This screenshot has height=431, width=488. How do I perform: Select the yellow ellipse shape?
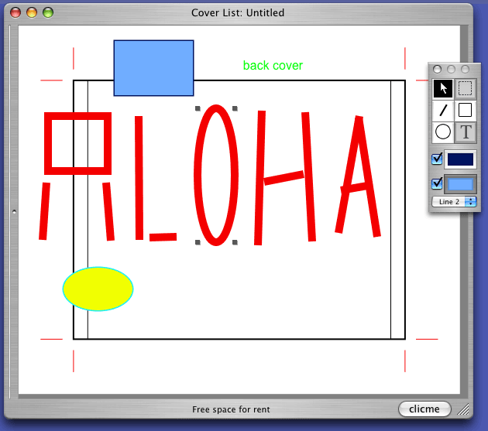coord(98,289)
